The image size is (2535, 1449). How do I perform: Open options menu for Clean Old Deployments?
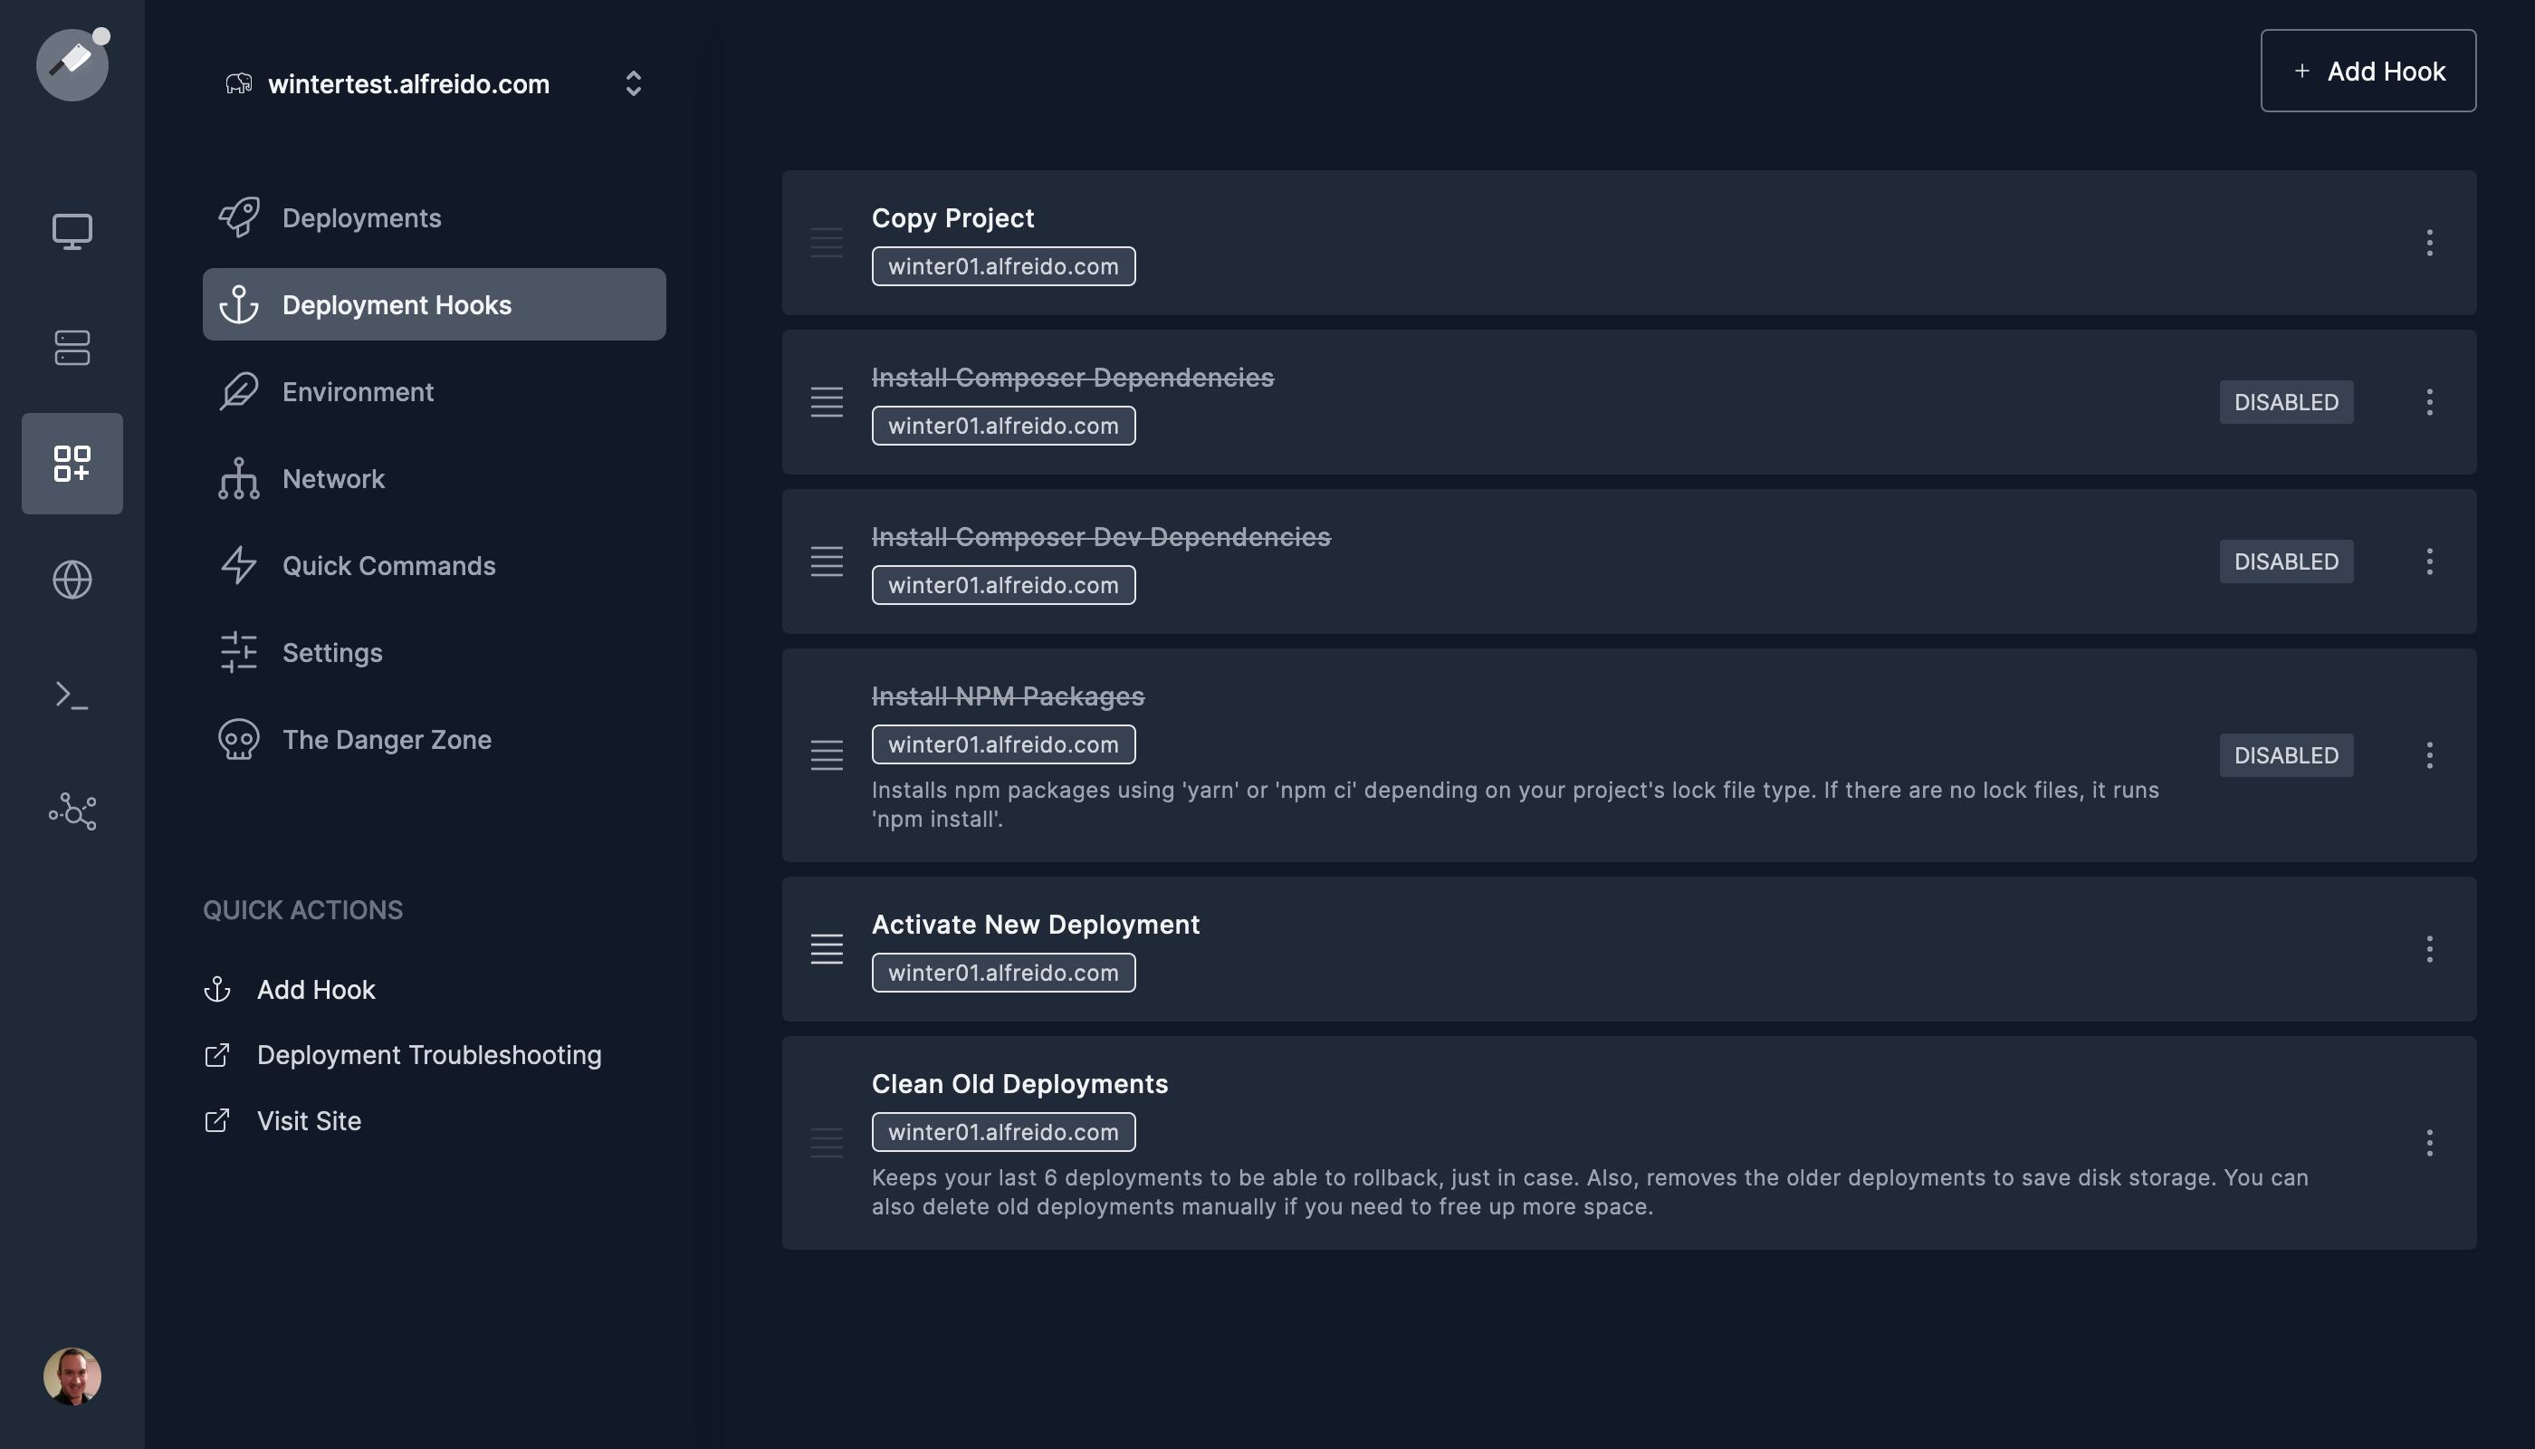point(2428,1143)
